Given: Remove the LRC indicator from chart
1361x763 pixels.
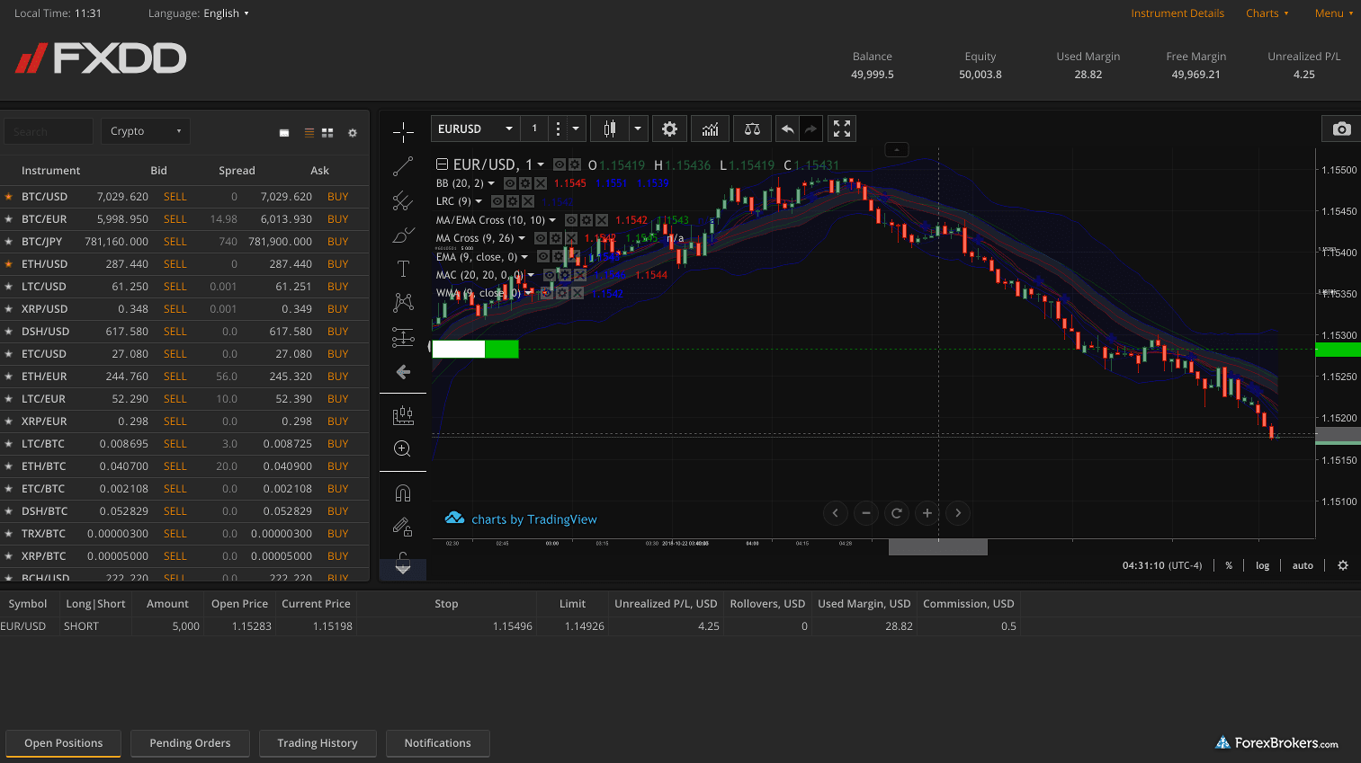Looking at the screenshot, I should (x=528, y=201).
